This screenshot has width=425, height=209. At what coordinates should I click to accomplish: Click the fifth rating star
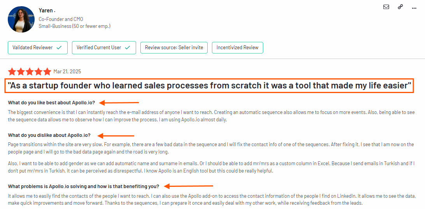(x=47, y=72)
